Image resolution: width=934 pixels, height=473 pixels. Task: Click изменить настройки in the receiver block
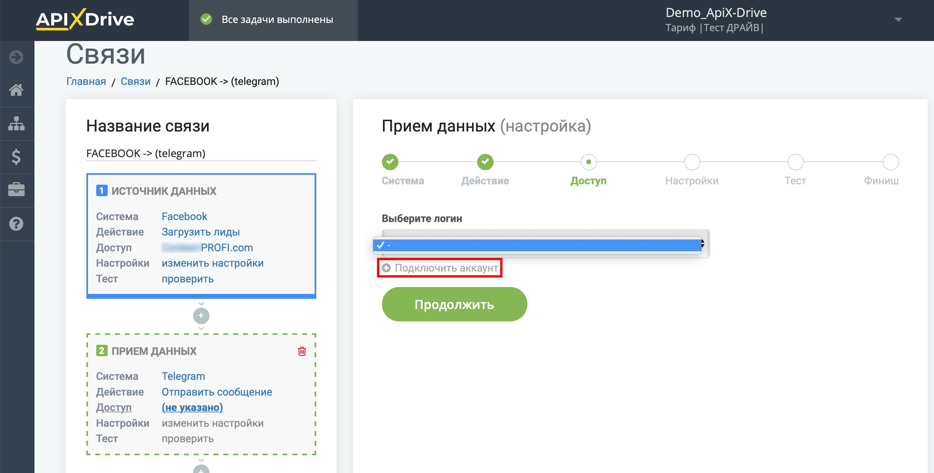pyautogui.click(x=212, y=423)
